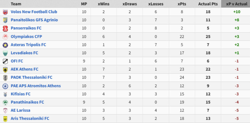
Task: Click the Olympiakos CFP club badge
Action: pos(5,36)
